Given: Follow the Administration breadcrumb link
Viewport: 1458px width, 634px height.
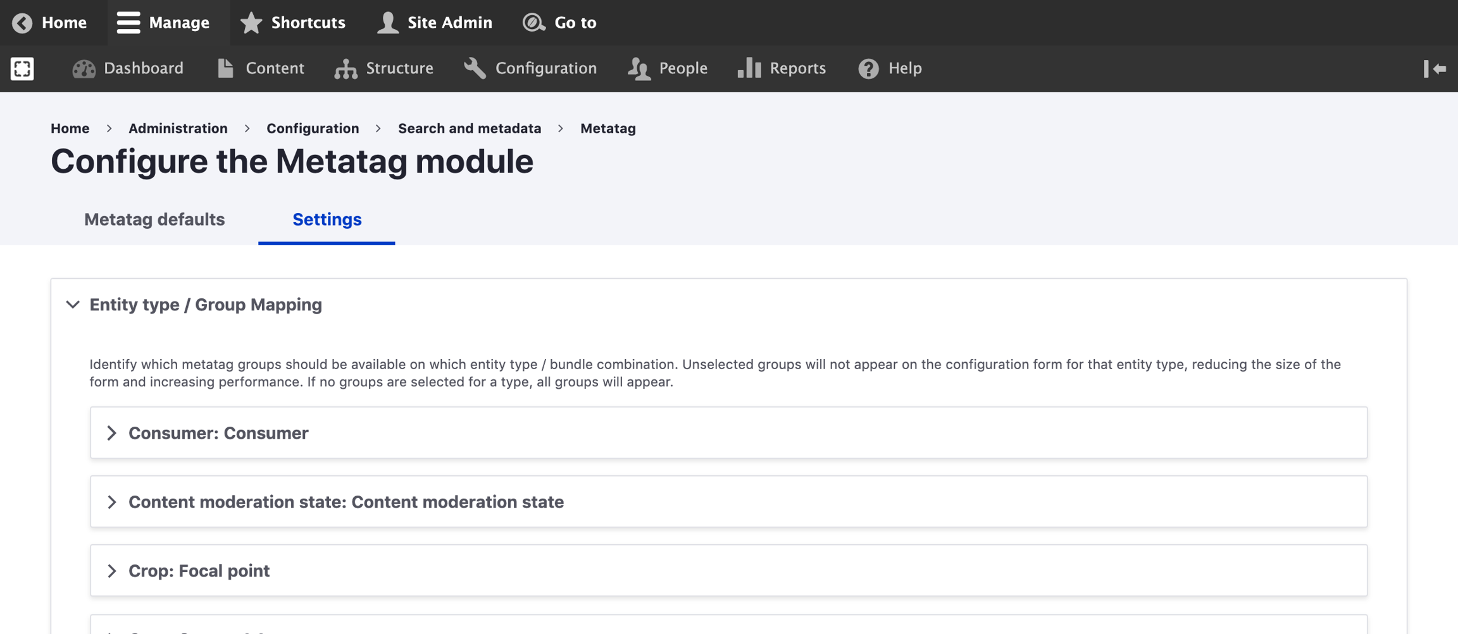Looking at the screenshot, I should point(178,128).
